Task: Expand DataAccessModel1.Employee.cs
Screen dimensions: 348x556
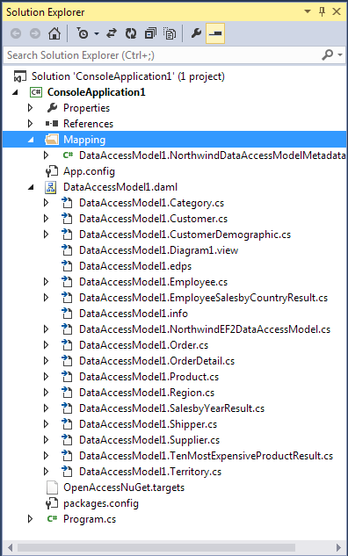Action: pos(46,282)
